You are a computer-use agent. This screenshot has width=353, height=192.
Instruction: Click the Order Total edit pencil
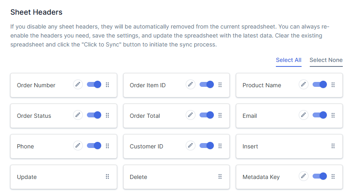click(191, 115)
